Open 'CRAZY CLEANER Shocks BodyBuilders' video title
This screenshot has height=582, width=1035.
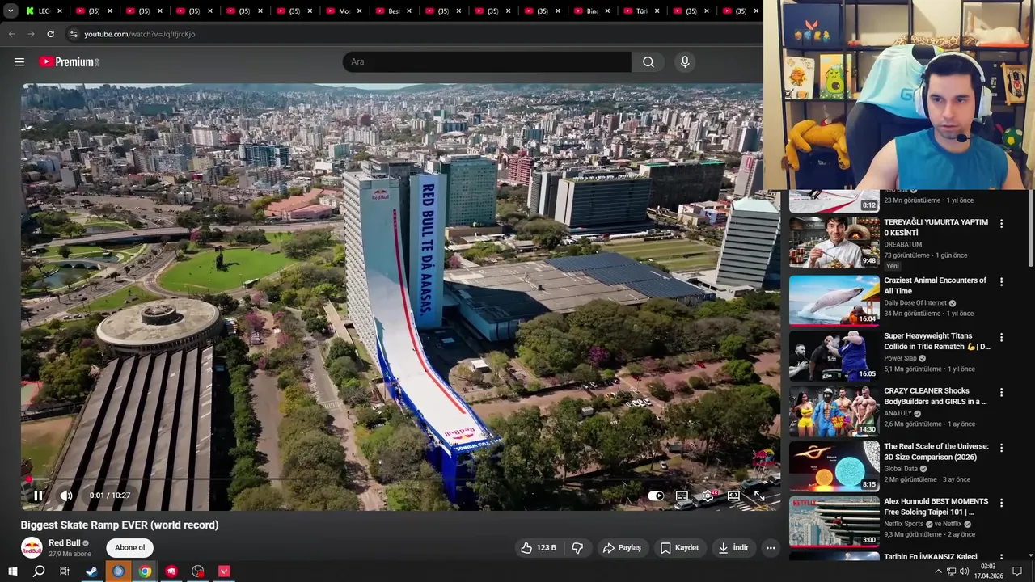click(x=936, y=396)
